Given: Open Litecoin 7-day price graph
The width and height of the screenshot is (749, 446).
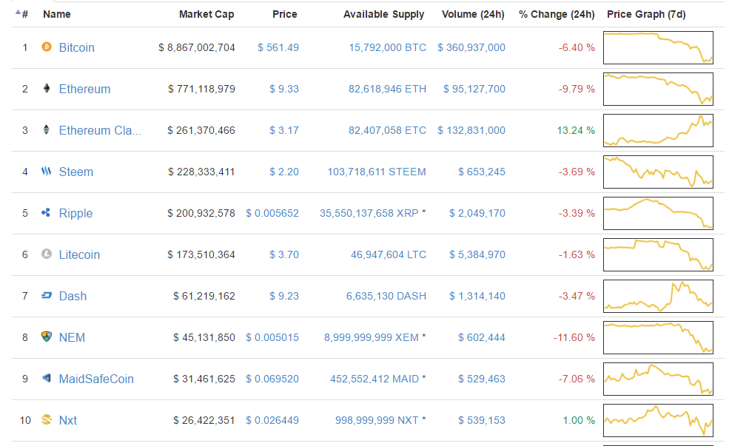Looking at the screenshot, I should (x=658, y=254).
